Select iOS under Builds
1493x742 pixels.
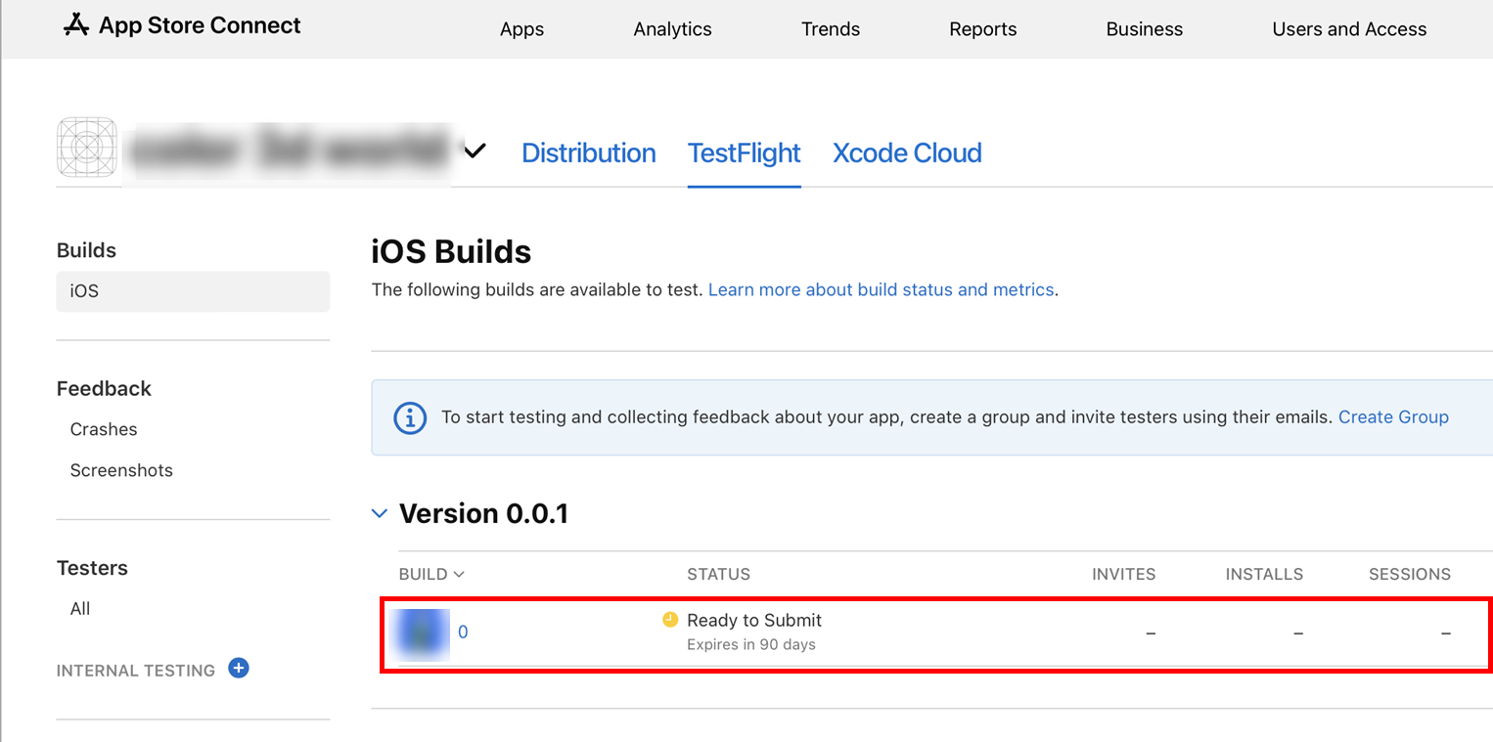coord(193,291)
